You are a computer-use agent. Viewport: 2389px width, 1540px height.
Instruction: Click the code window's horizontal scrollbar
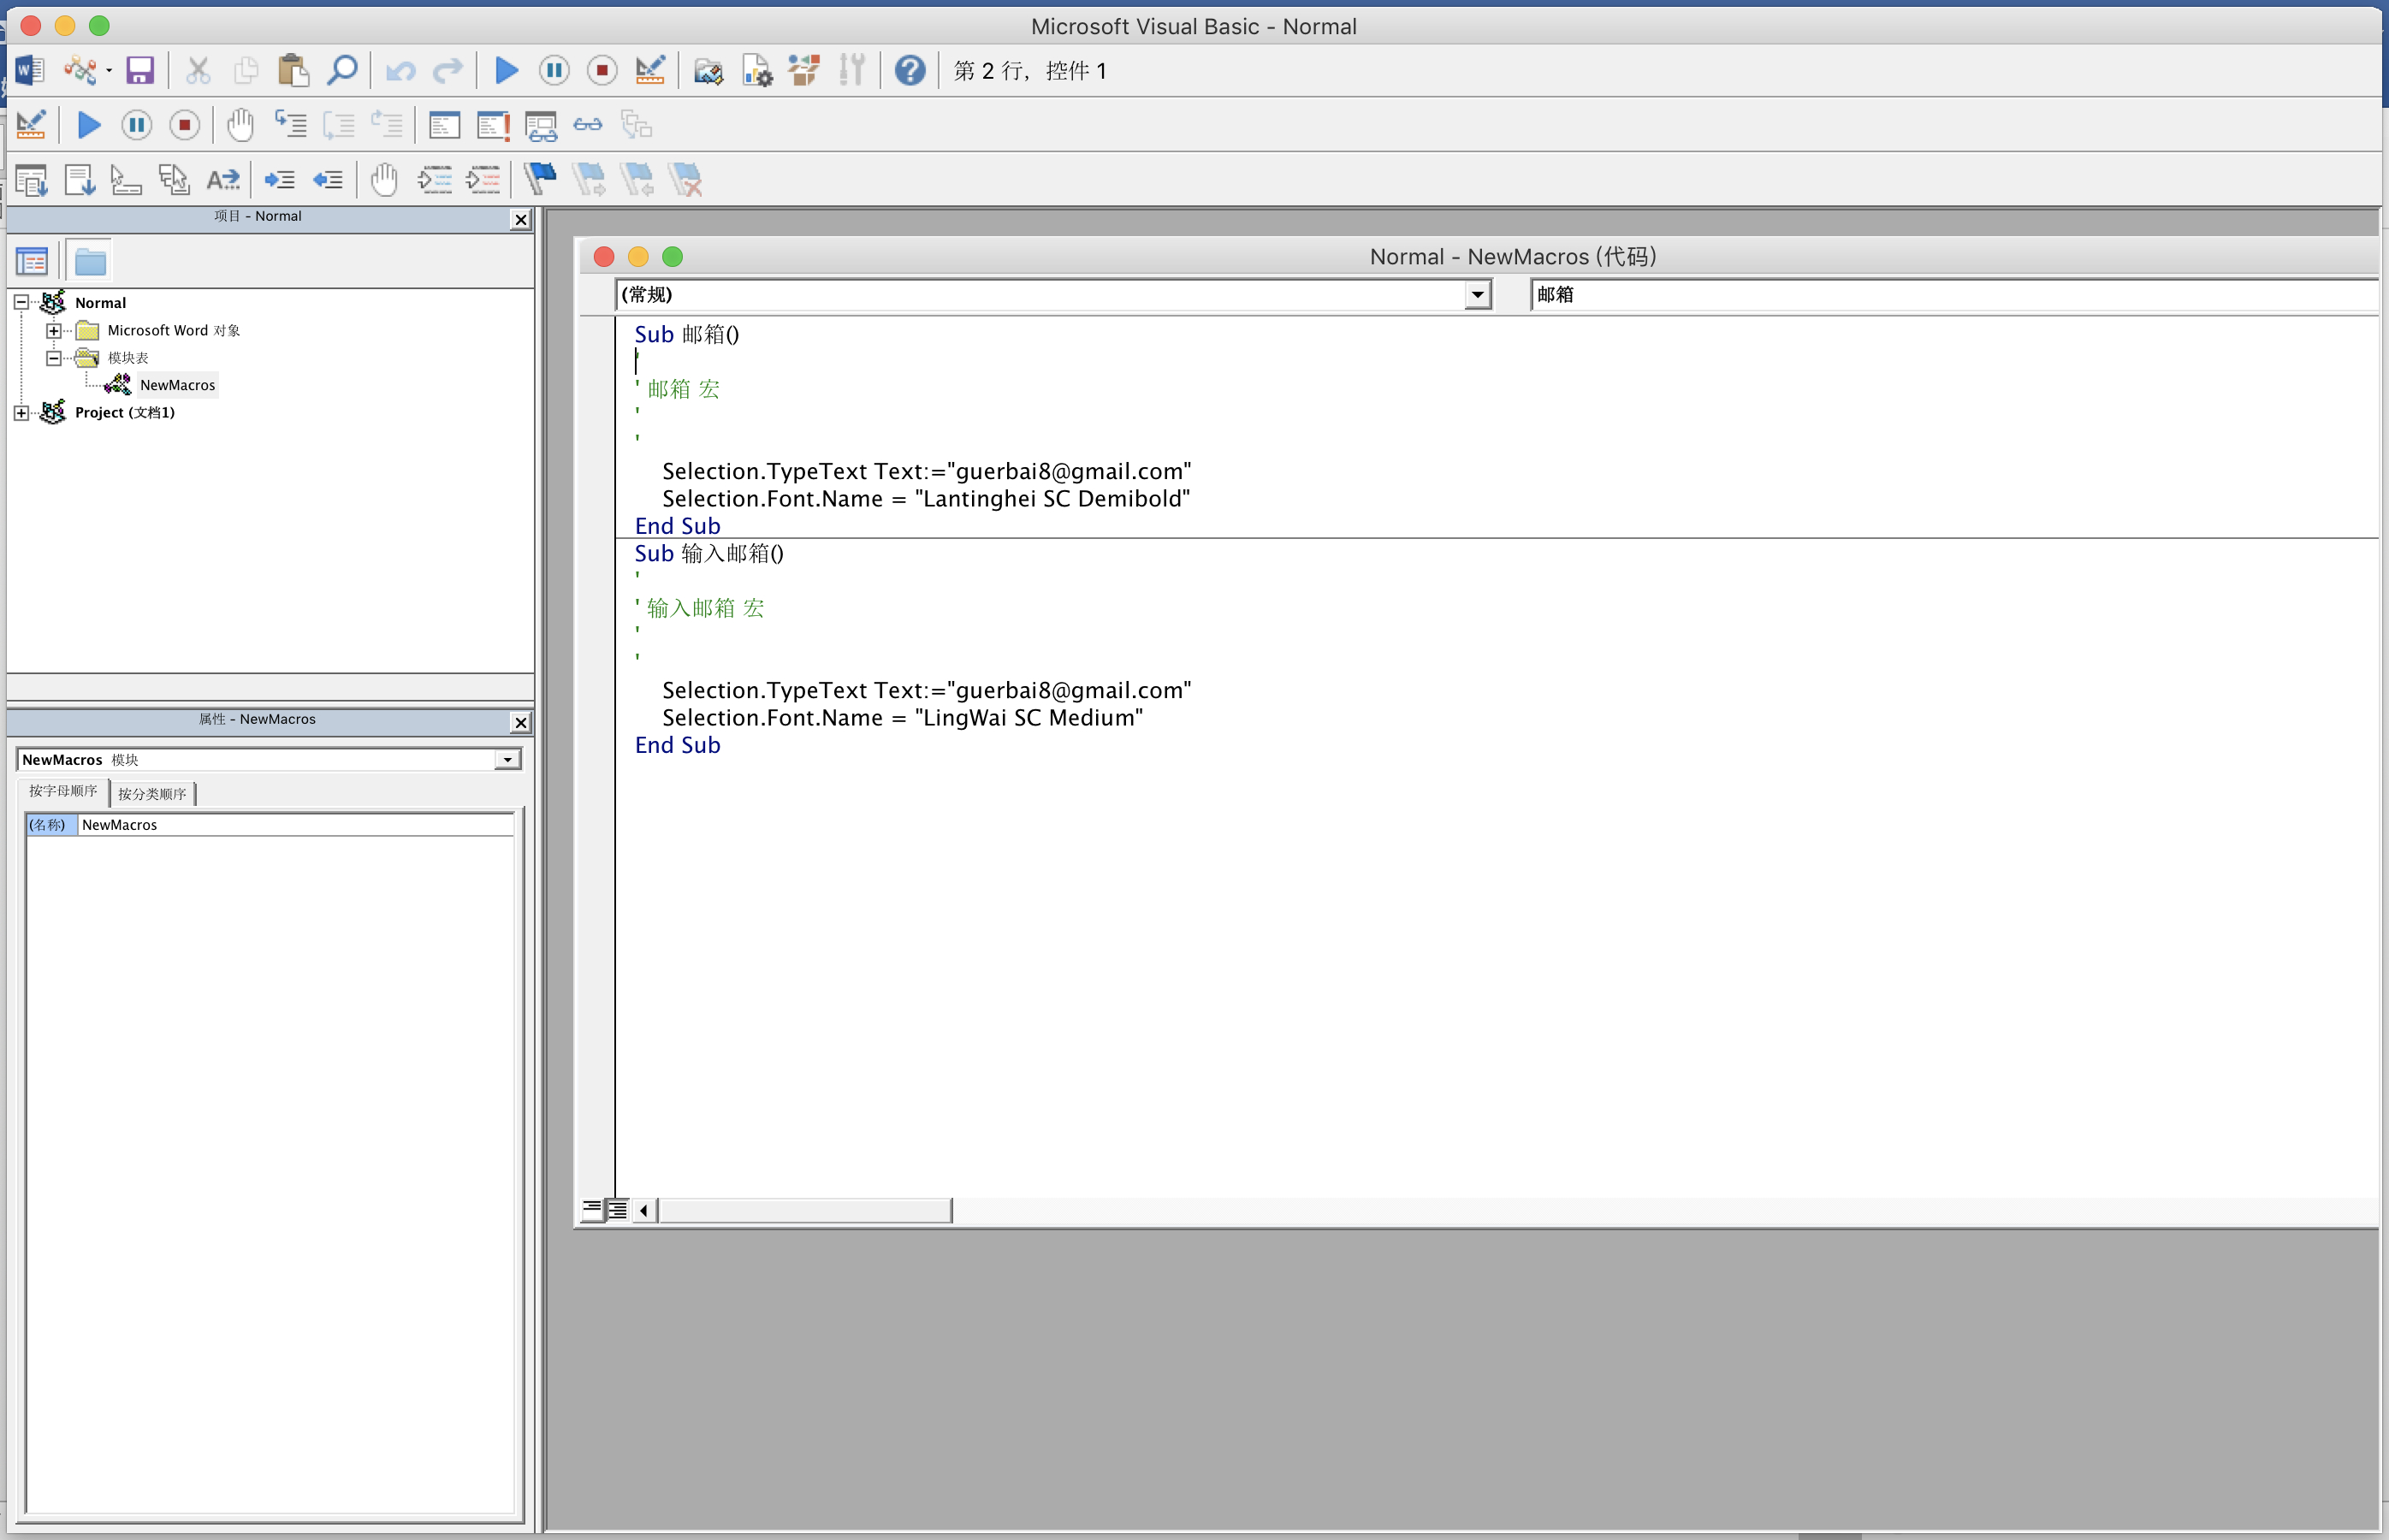click(x=804, y=1210)
